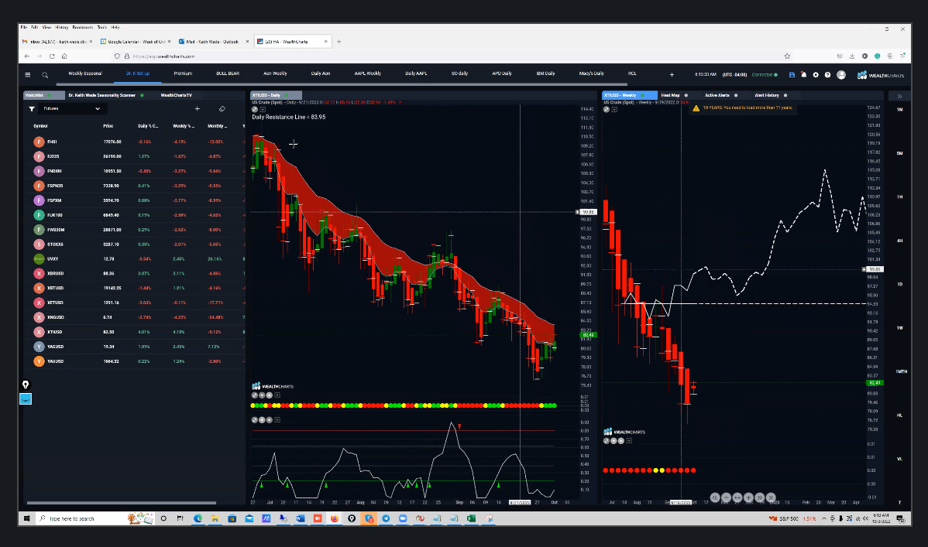
Task: Expand the weekly chart indicator plus box
Action: click(x=629, y=440)
